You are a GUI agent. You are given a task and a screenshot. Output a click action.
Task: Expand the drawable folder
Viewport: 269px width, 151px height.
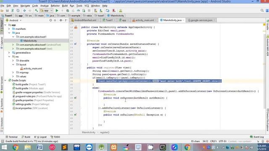coord(13,60)
